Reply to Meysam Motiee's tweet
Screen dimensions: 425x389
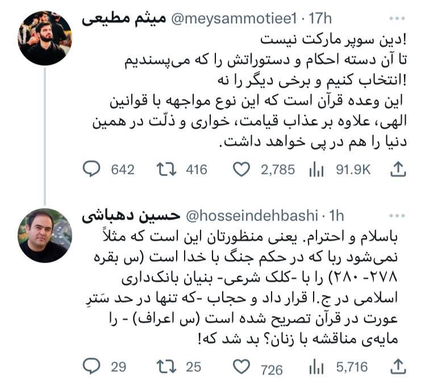coord(91,169)
